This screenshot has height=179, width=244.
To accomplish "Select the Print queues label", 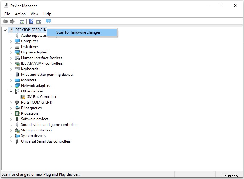I will point(31,108).
